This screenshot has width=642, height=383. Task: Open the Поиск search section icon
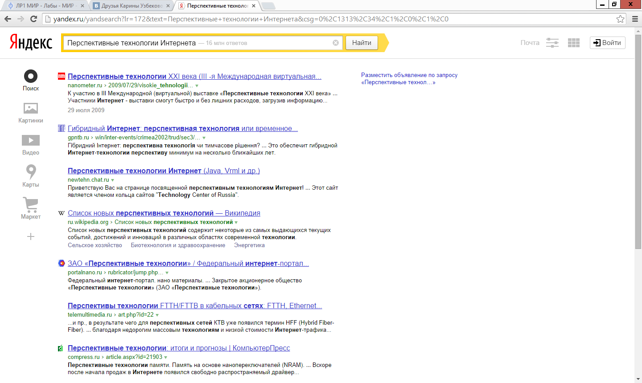[x=31, y=76]
